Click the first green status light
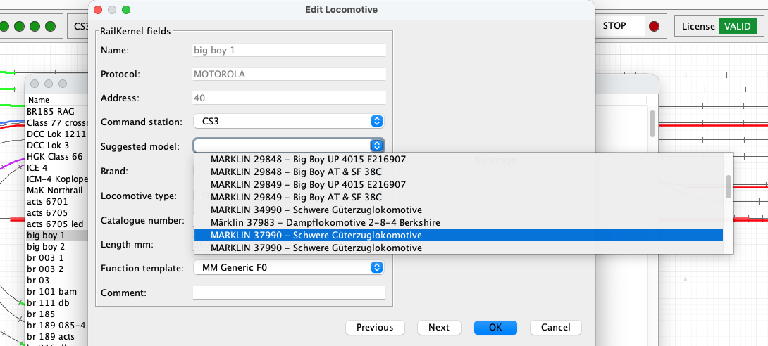 click(x=4, y=27)
